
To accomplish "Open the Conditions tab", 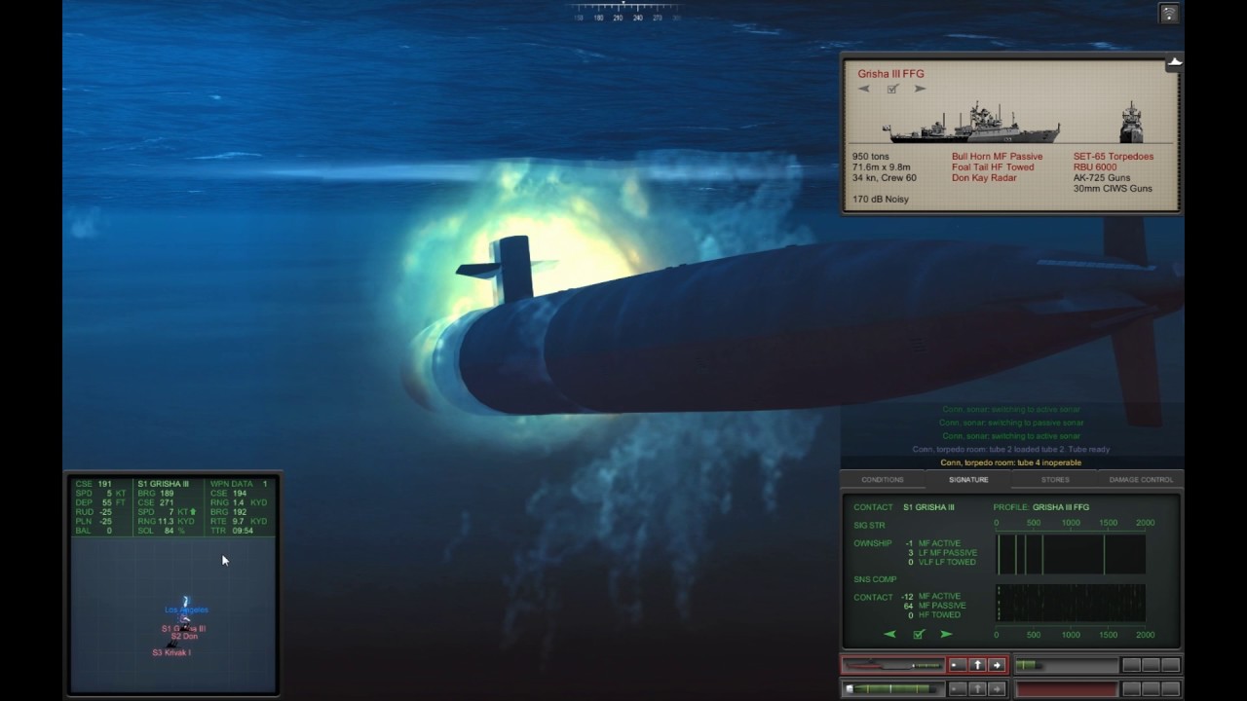I will click(883, 479).
